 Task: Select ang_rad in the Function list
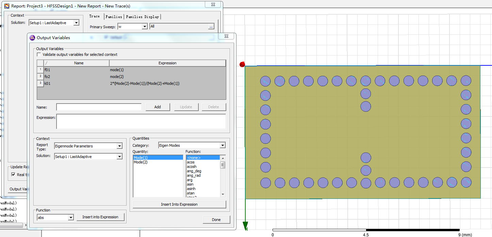point(203,175)
